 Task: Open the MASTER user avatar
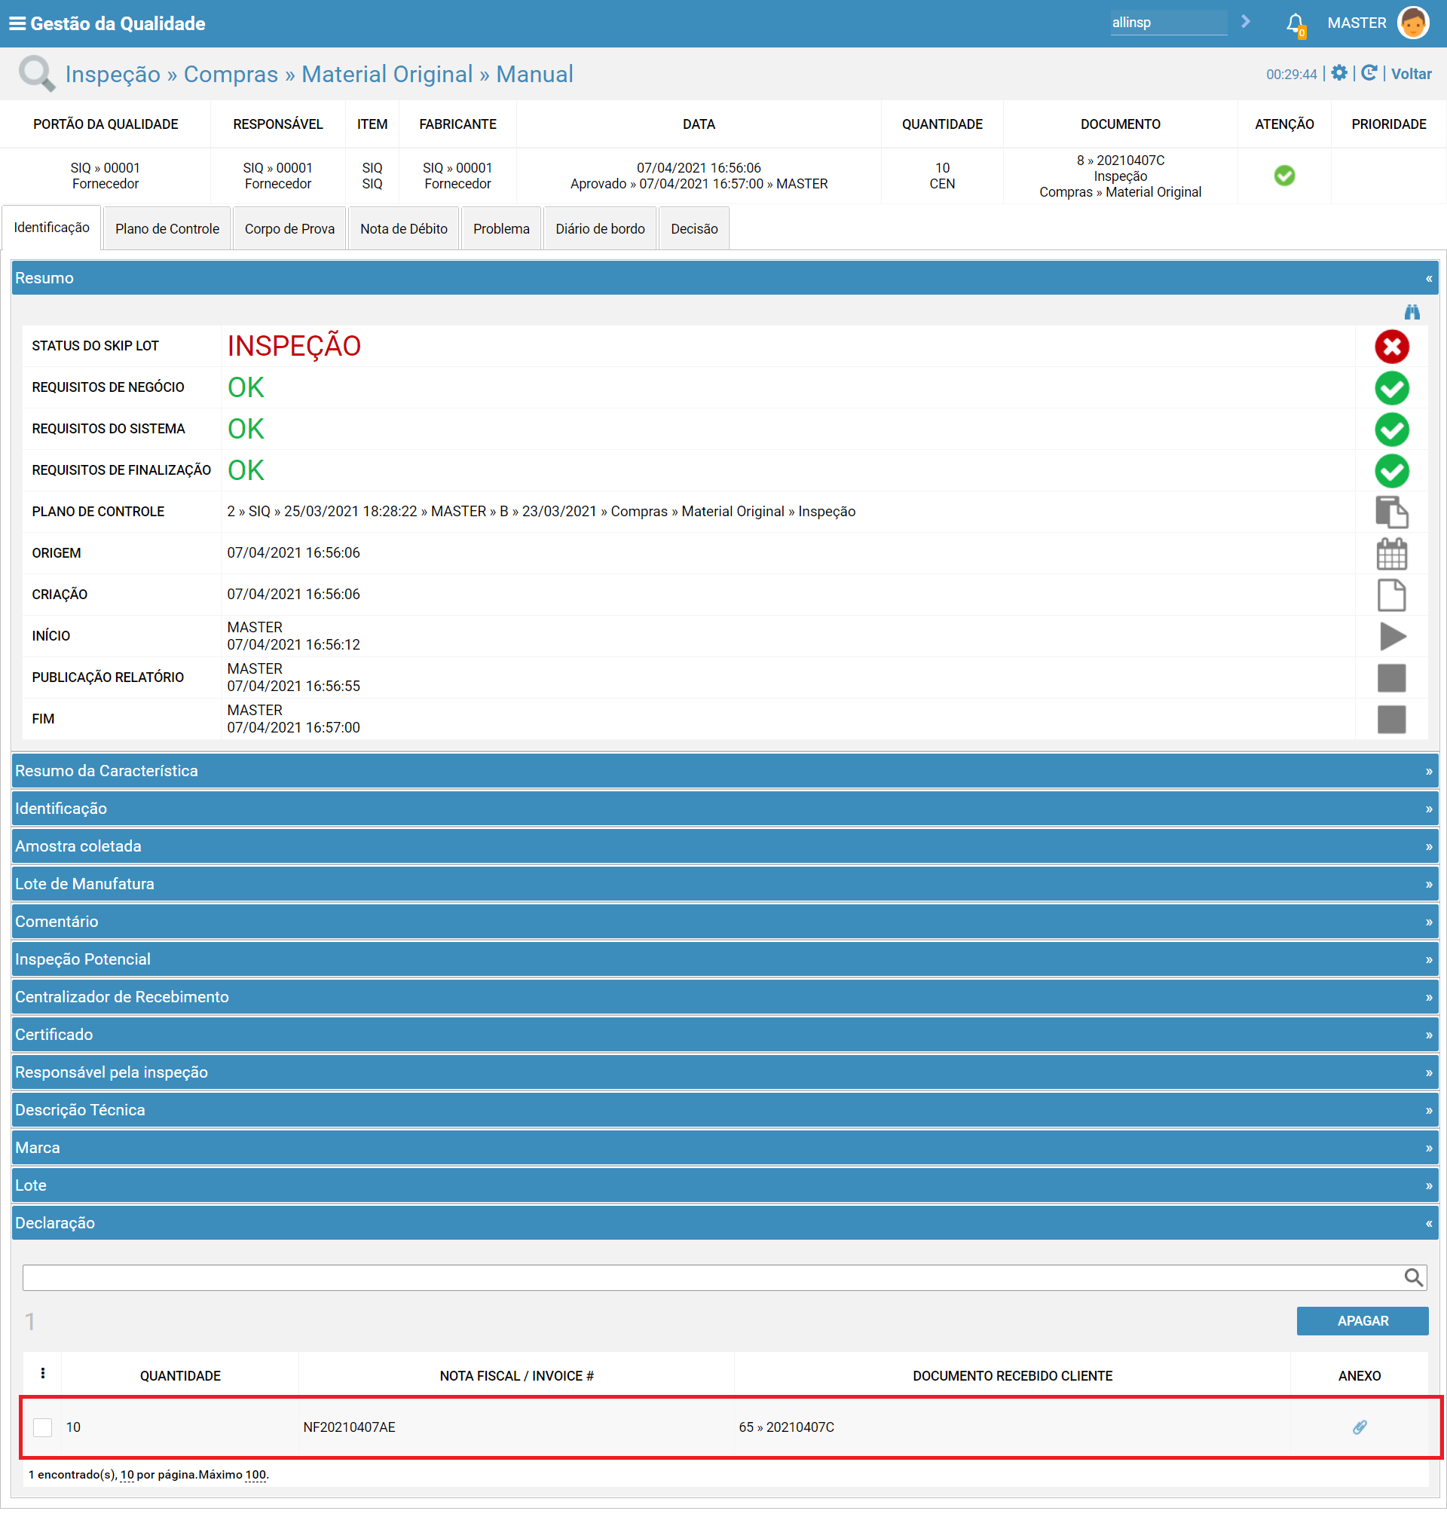point(1412,23)
